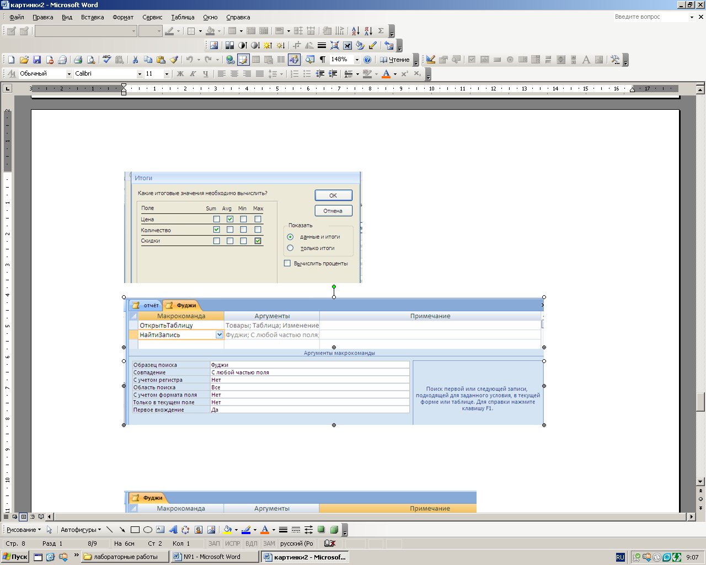Viewport: 706px width, 565px height.
Task: Run the spelling check (ABC icon)
Action: 107,60
